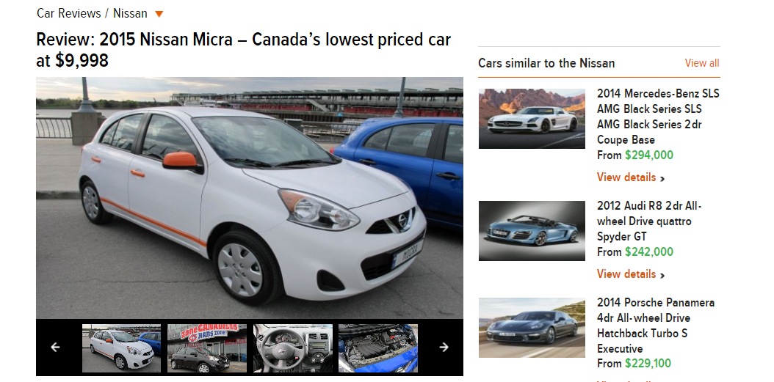Select the steering wheel interior thumbnail
Image resolution: width=774 pixels, height=382 pixels.
tap(293, 348)
